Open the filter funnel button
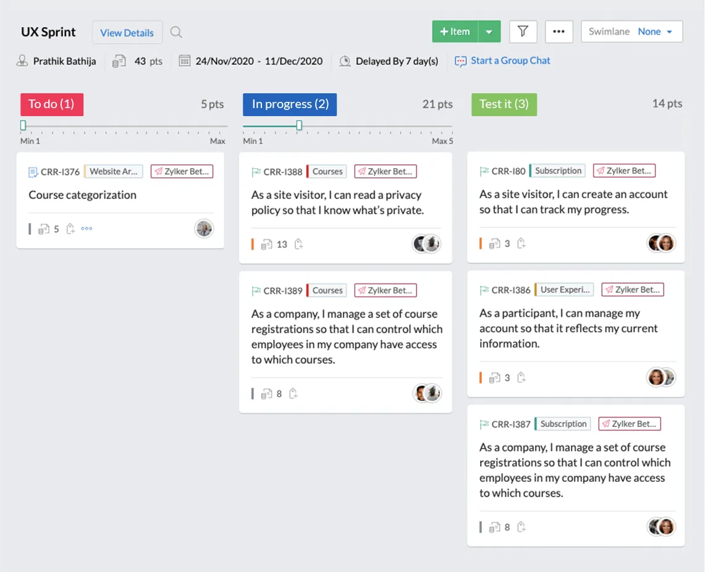This screenshot has width=705, height=572. click(523, 32)
